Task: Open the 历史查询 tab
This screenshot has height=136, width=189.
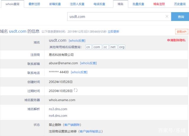Action: pyautogui.click(x=180, y=4)
